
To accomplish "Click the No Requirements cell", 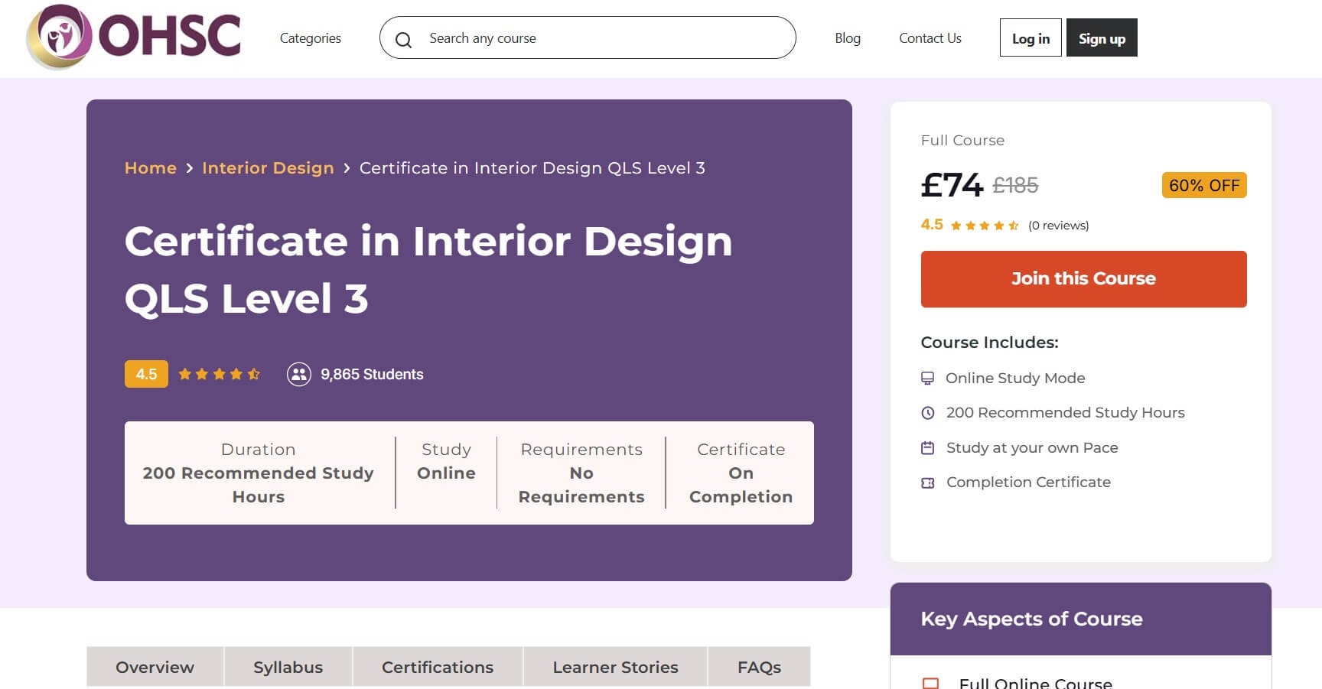I will 581,473.
